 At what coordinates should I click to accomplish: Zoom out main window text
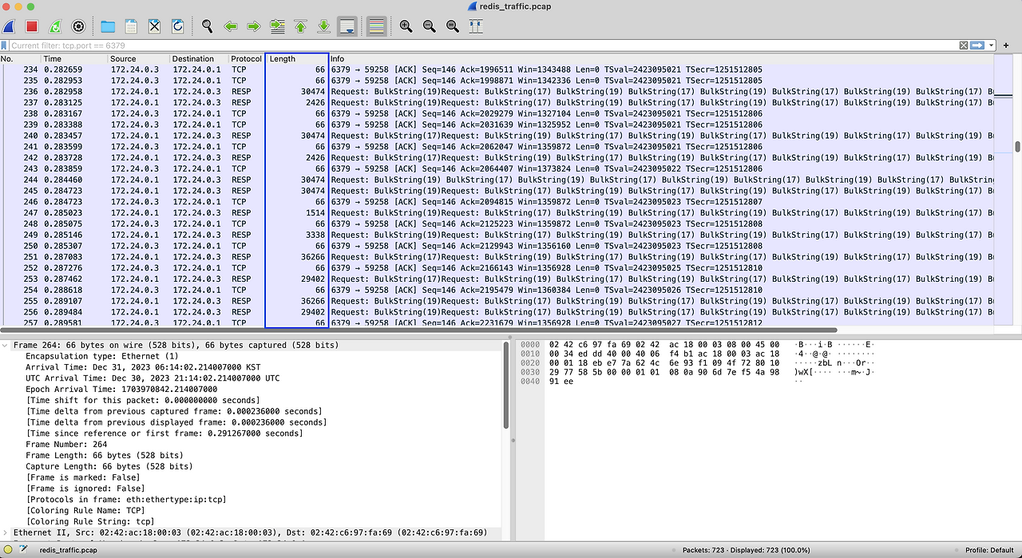pos(429,26)
